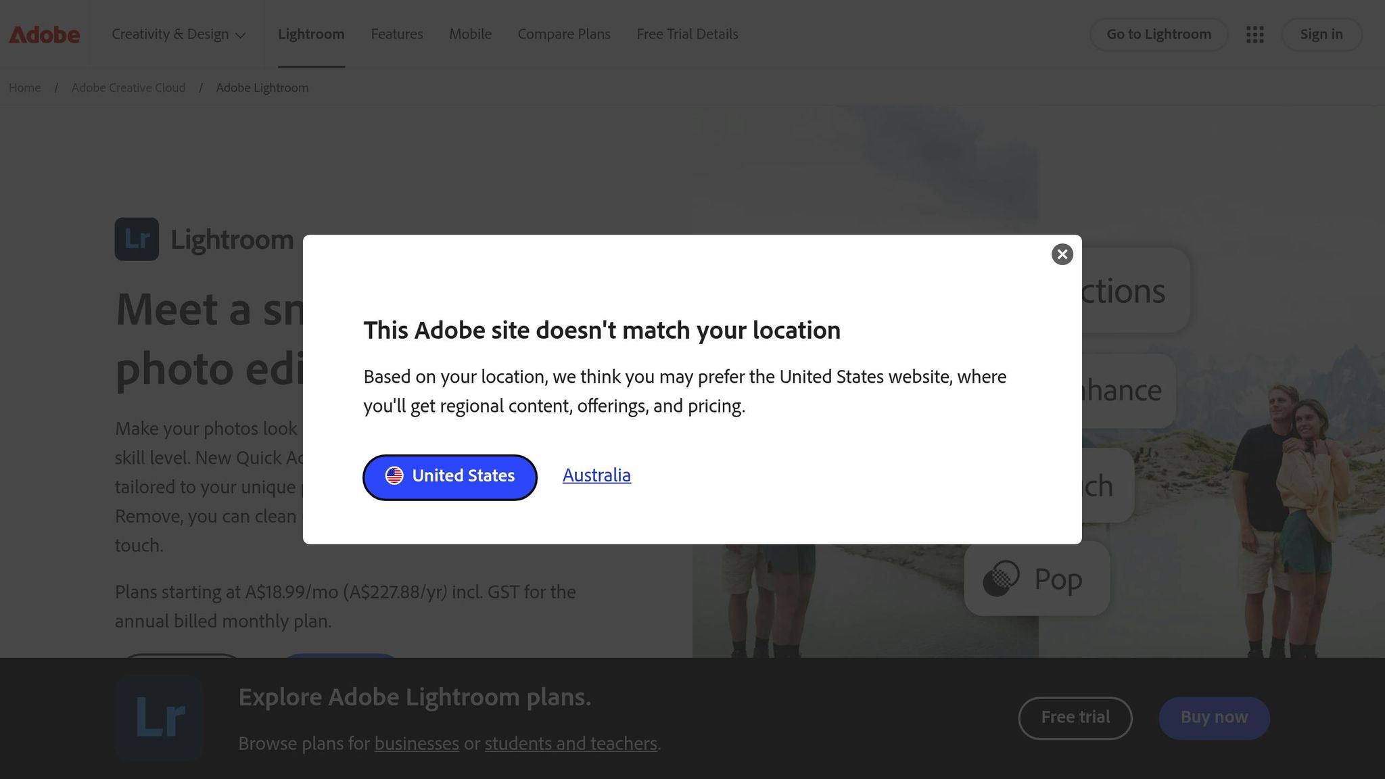Image resolution: width=1385 pixels, height=779 pixels.
Task: Open the Features nav item
Action: (397, 34)
